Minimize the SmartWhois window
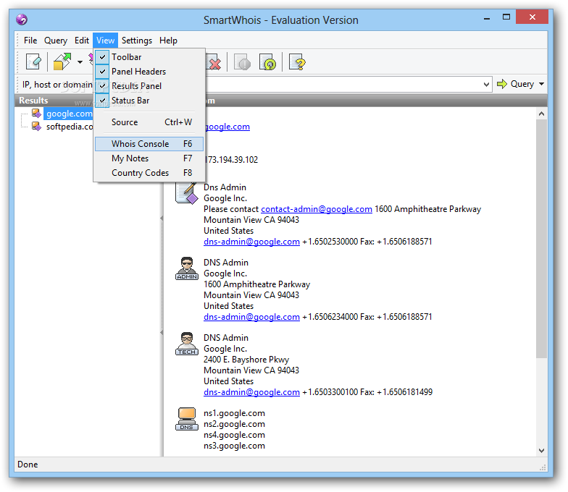Screen dimensions: 568x492 point(487,17)
